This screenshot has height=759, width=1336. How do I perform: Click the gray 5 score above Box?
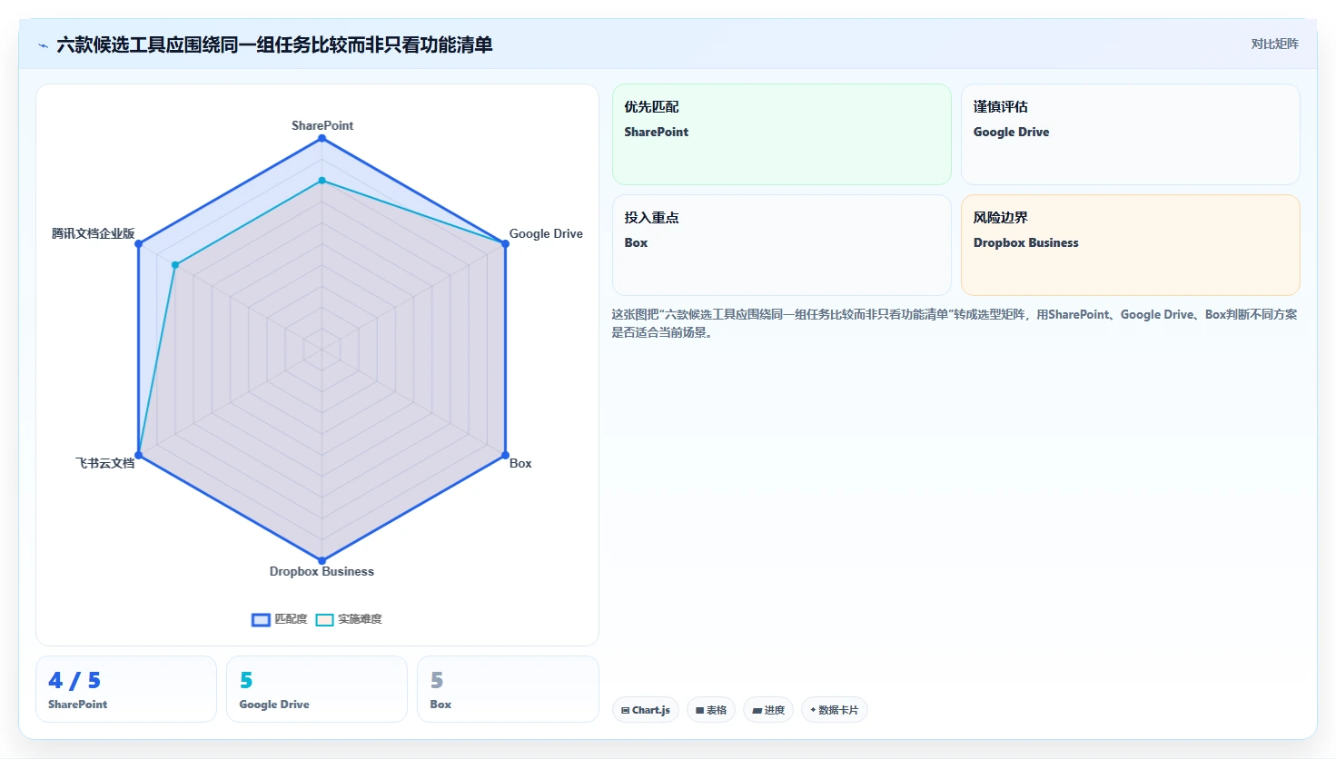click(x=437, y=680)
